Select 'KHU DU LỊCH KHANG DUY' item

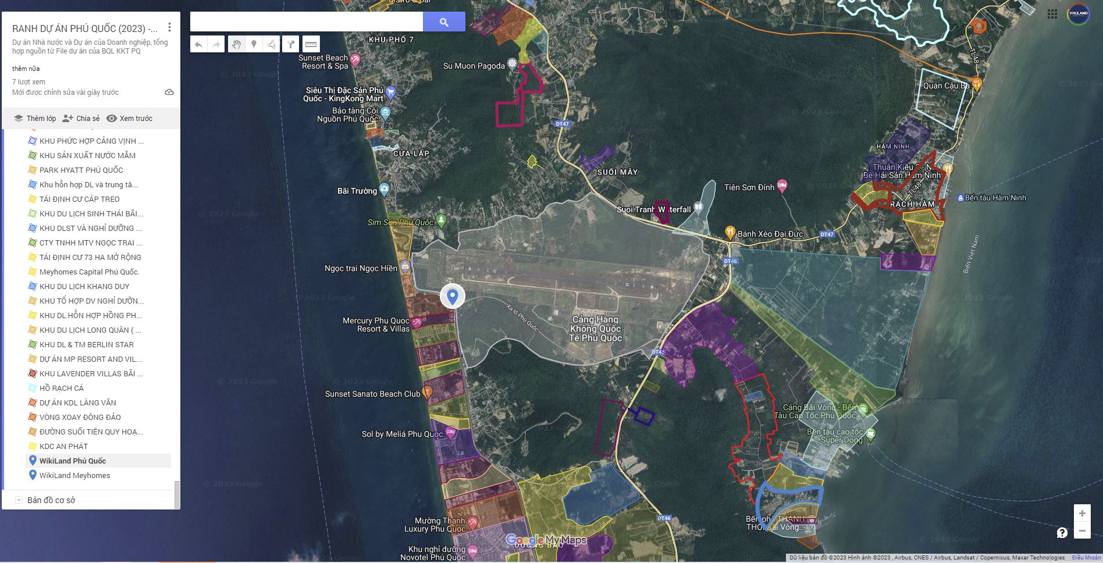84,286
